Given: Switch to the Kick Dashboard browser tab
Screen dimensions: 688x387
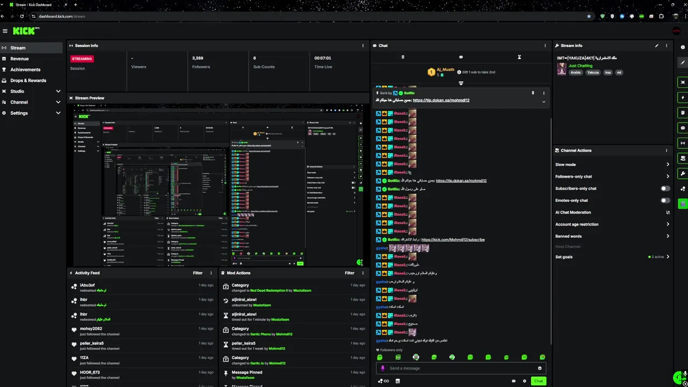Looking at the screenshot, I should [38, 5].
